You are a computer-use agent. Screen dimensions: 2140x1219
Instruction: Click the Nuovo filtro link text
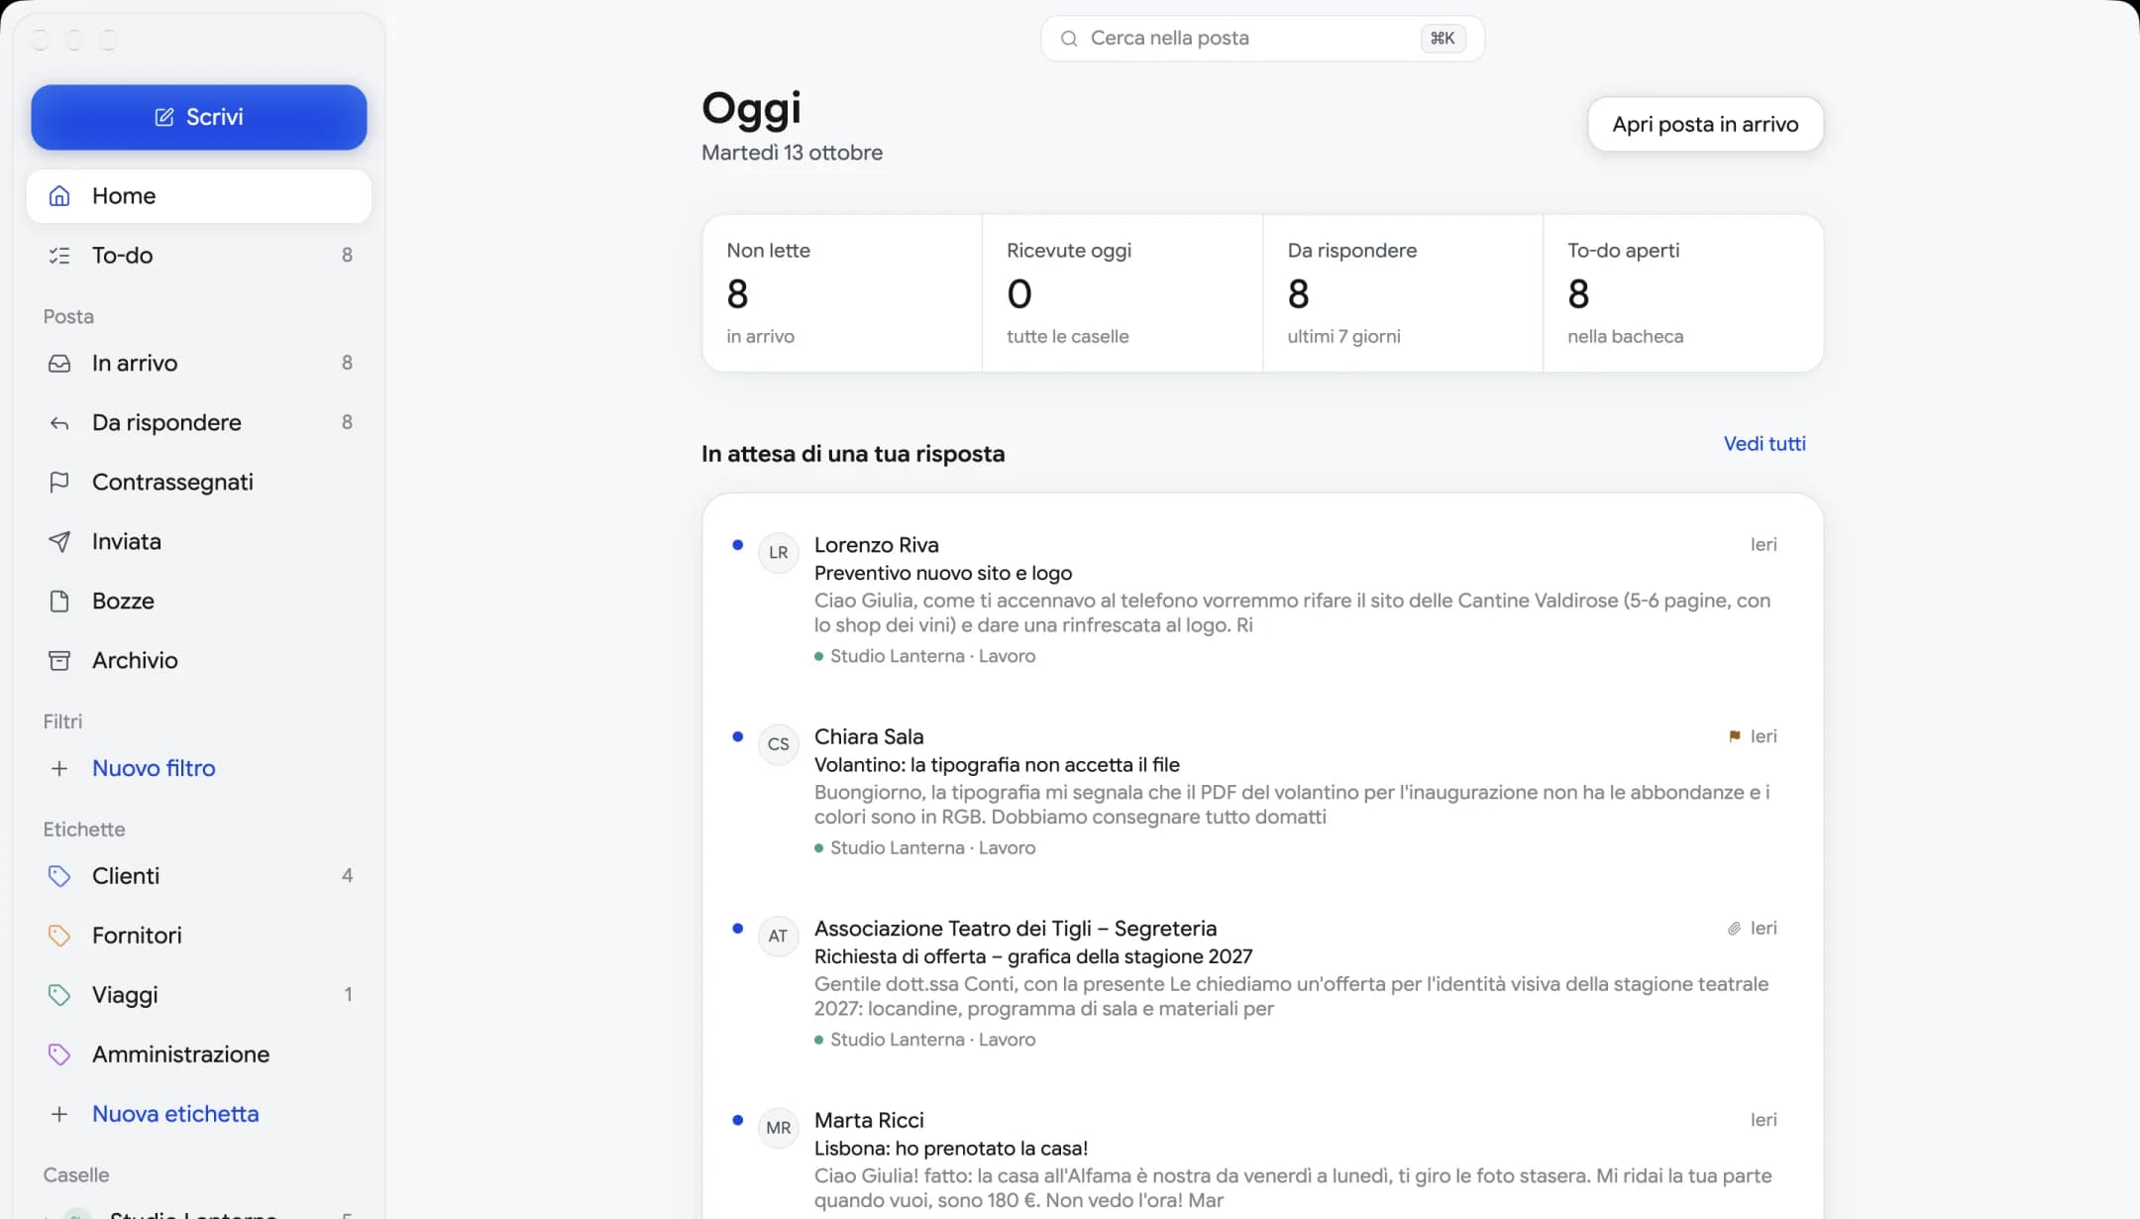(154, 768)
